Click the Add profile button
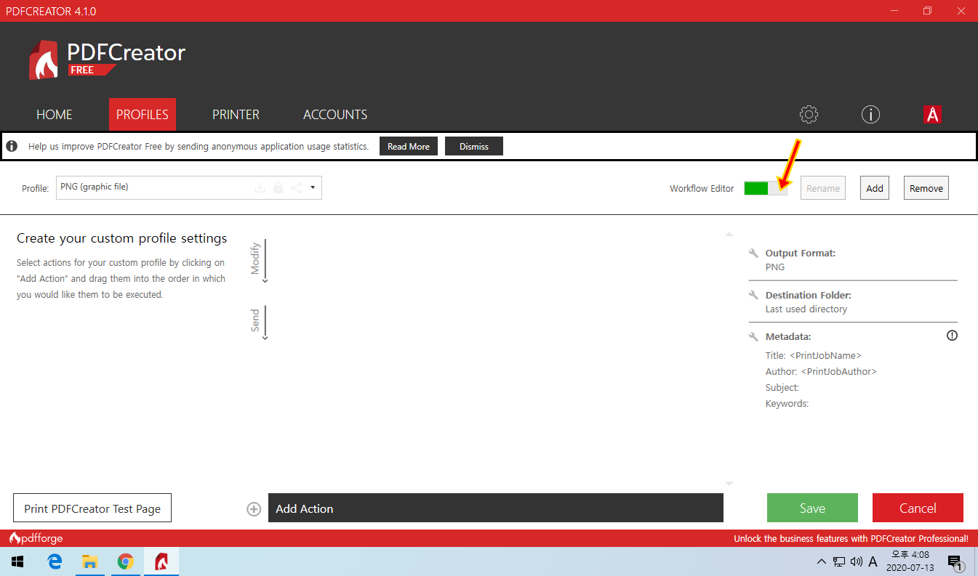978x576 pixels. point(875,188)
